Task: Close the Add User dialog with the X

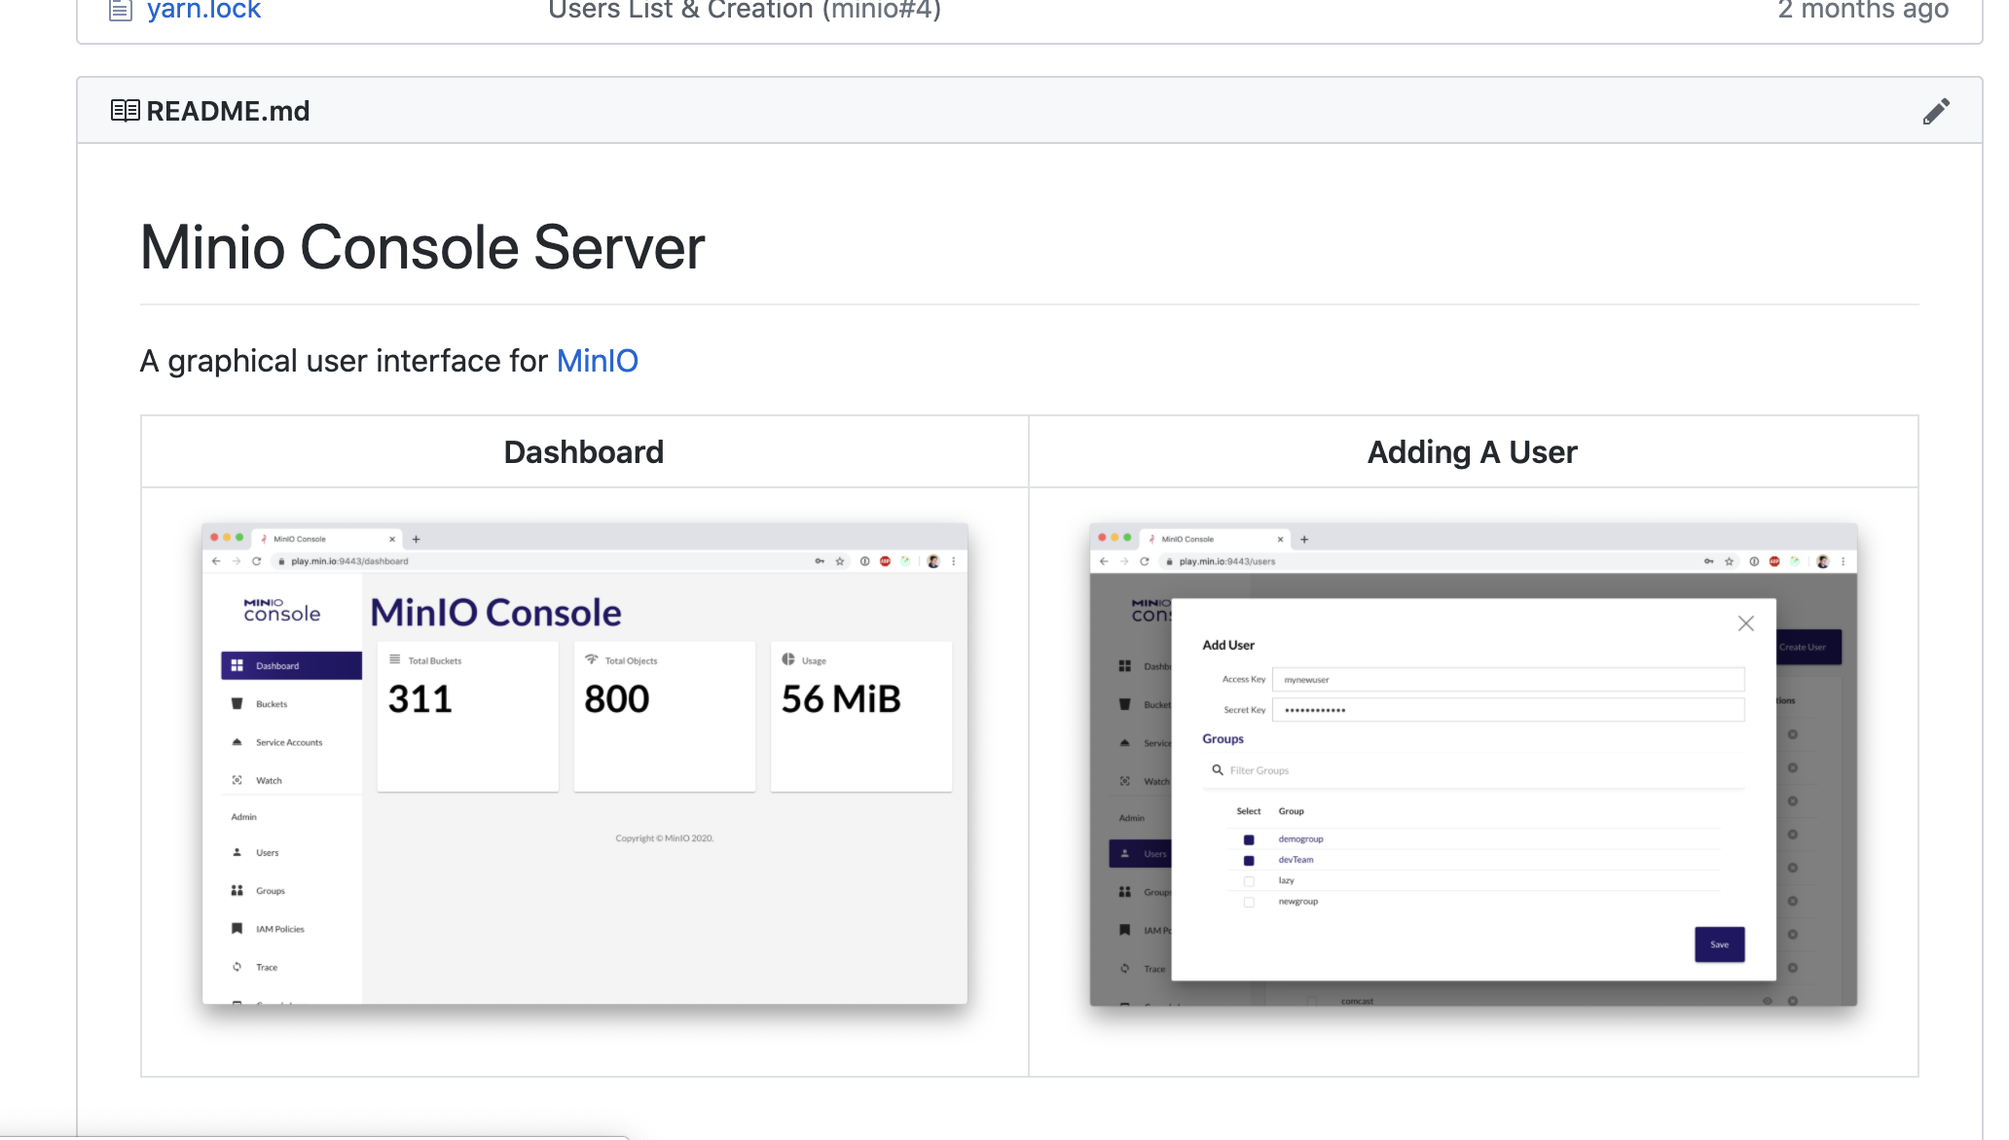Action: pos(1746,623)
